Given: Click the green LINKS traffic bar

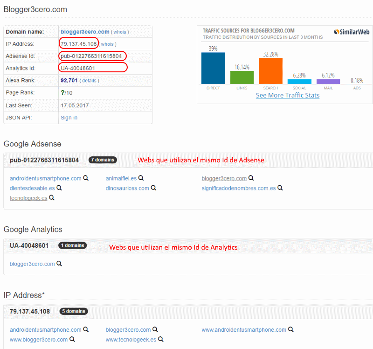Looking at the screenshot, I should coord(242,77).
